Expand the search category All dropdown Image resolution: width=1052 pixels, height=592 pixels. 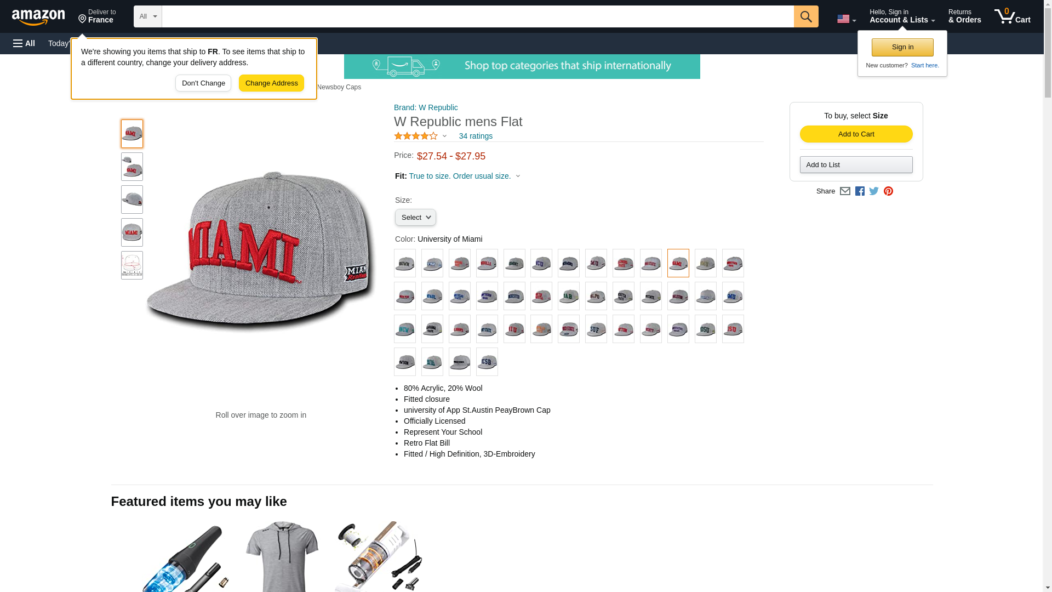point(147,16)
